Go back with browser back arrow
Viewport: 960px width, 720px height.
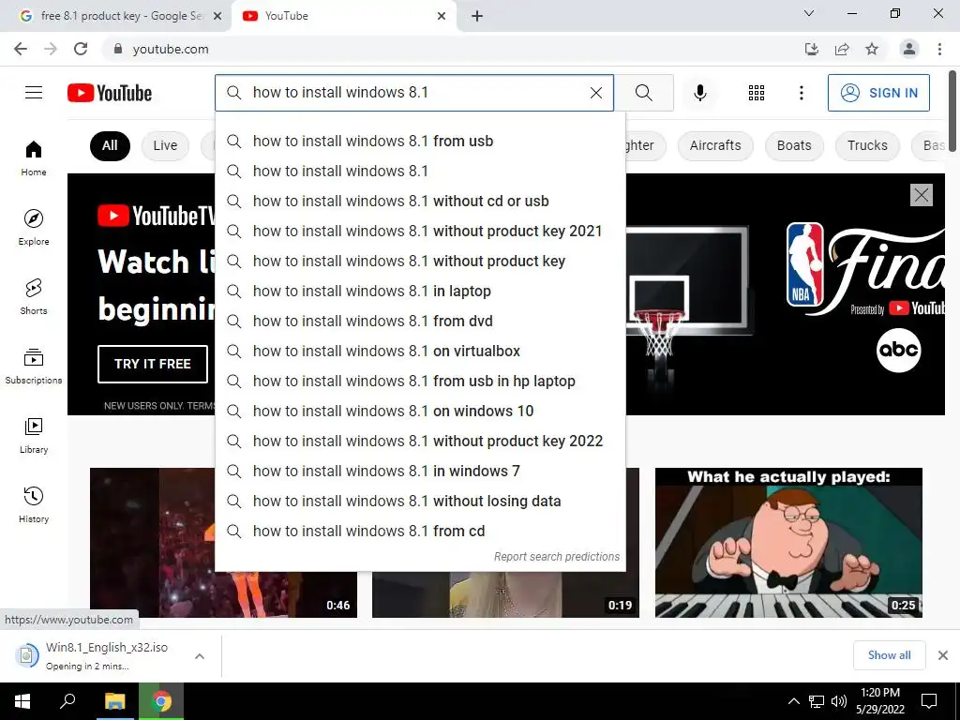point(21,49)
